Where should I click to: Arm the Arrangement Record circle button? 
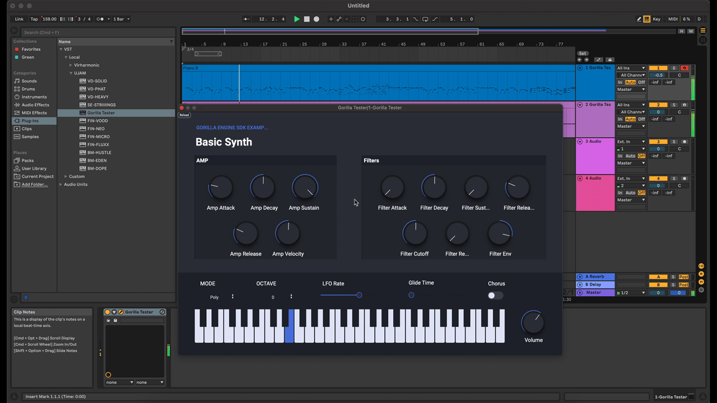coord(316,19)
